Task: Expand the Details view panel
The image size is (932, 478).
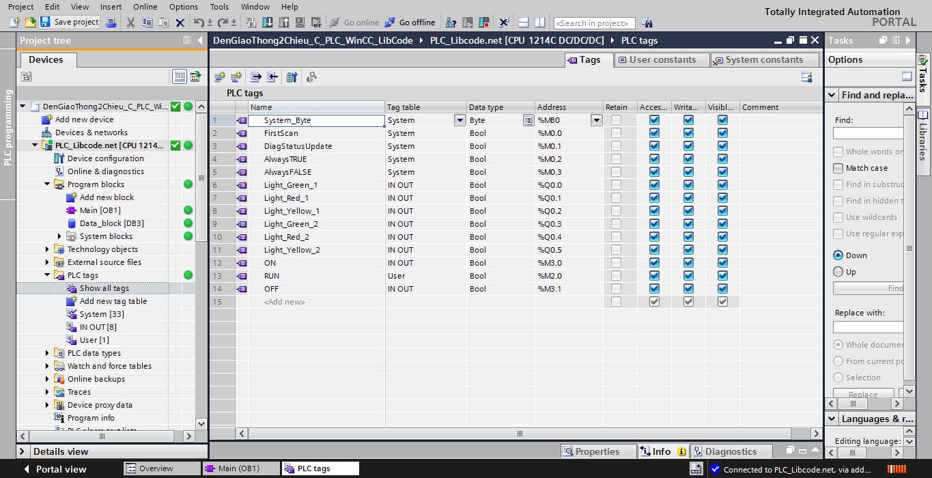Action: (x=23, y=451)
